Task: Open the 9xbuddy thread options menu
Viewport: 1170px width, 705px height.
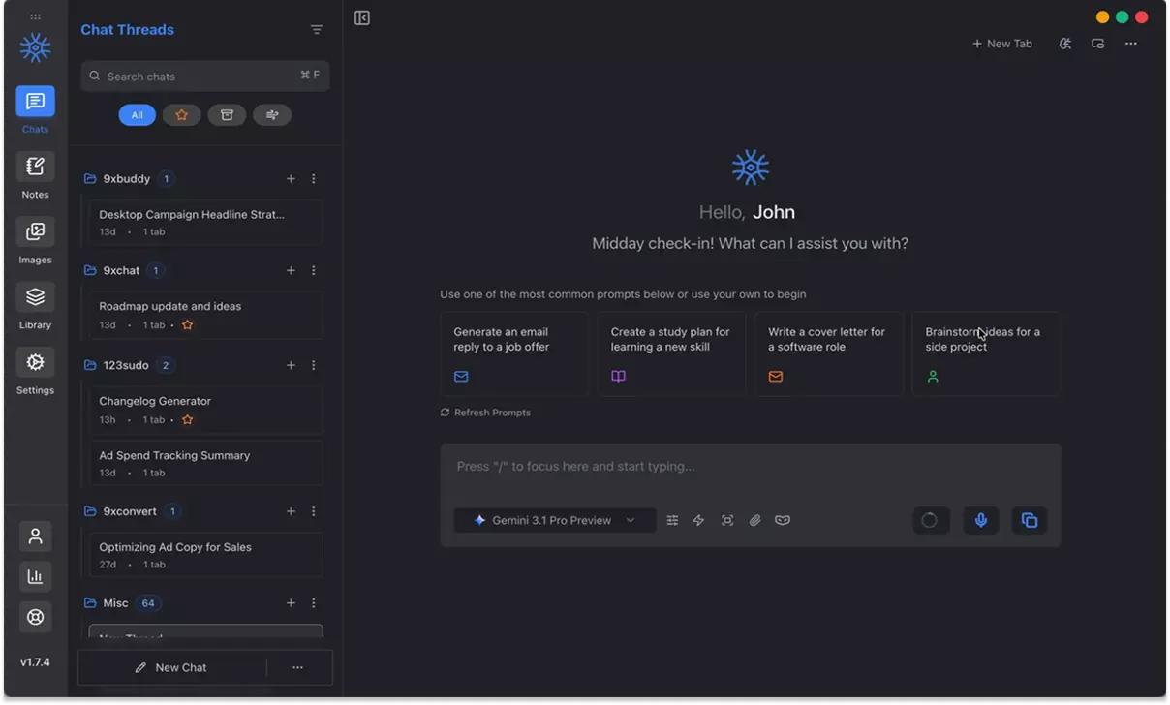Action: 313,178
